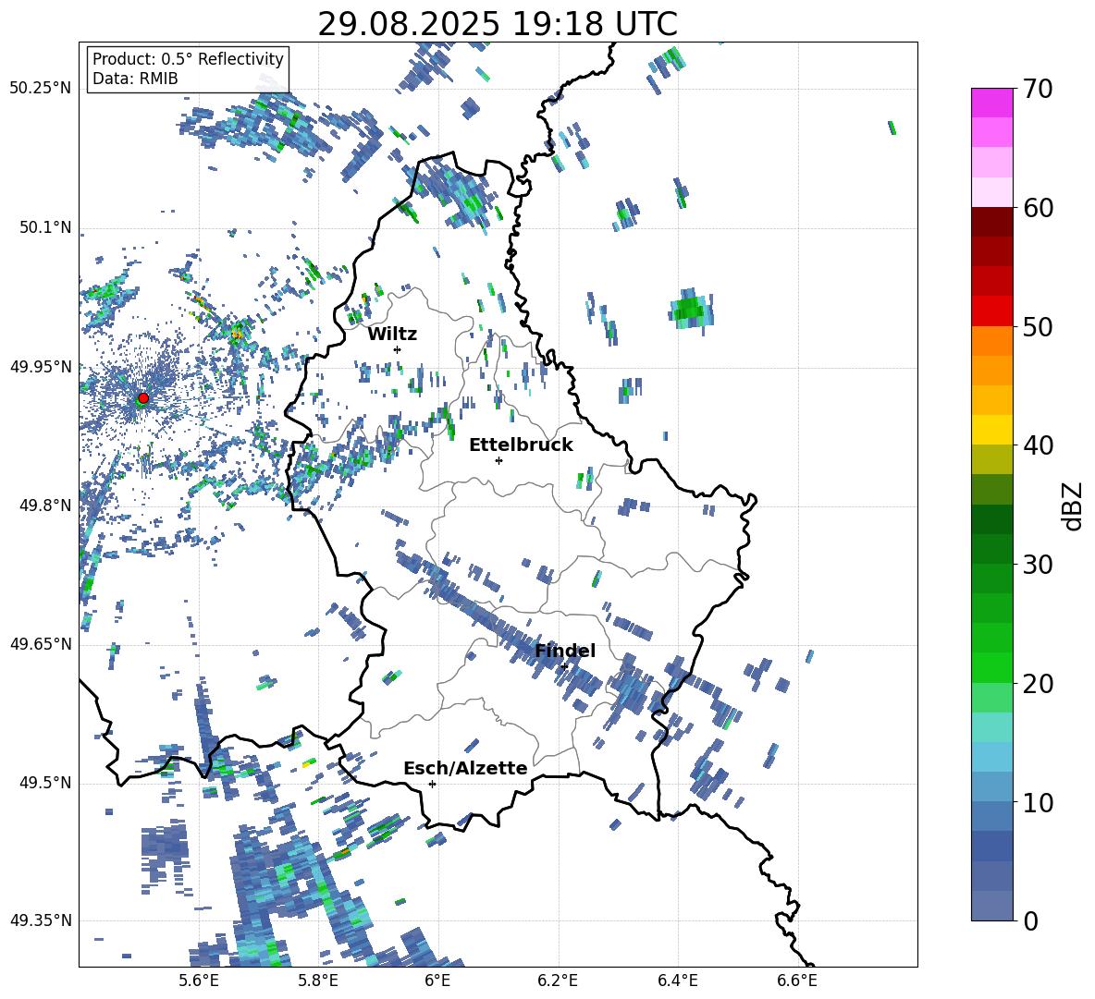
Task: Click the 50 value on the colorbar
Action: (1038, 326)
